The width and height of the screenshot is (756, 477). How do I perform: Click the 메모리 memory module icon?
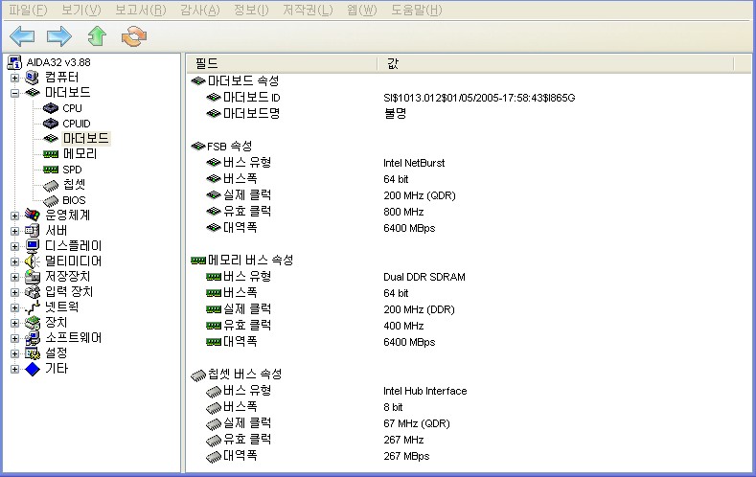point(51,154)
